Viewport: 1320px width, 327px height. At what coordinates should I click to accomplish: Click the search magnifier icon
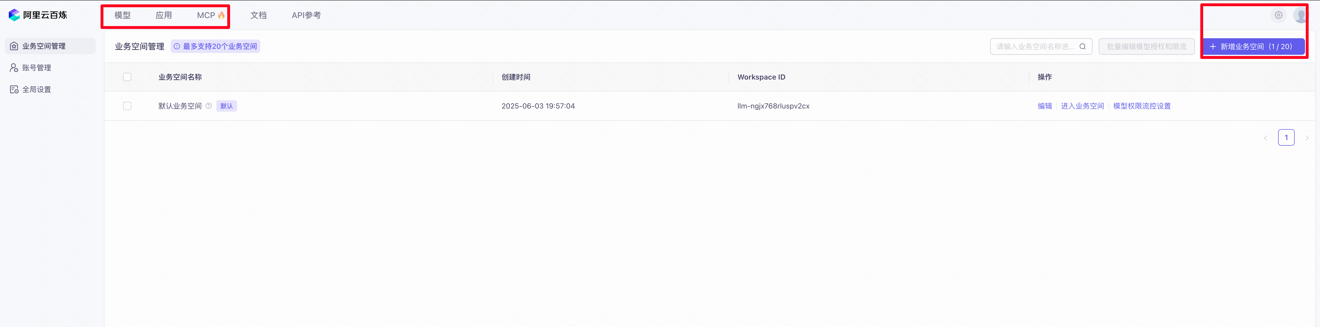(1083, 46)
